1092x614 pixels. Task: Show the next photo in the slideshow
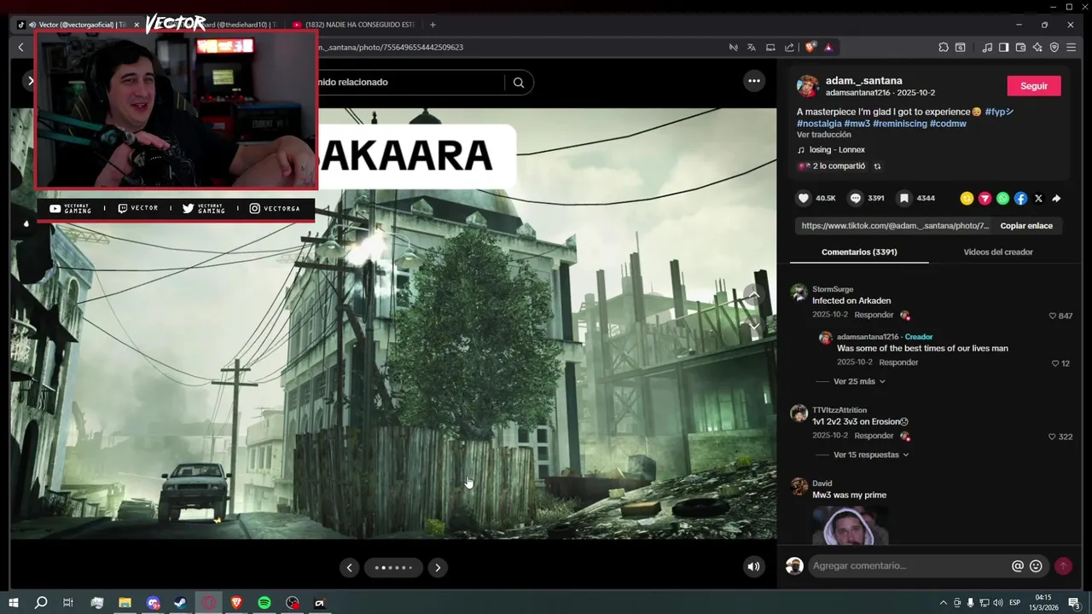click(438, 567)
